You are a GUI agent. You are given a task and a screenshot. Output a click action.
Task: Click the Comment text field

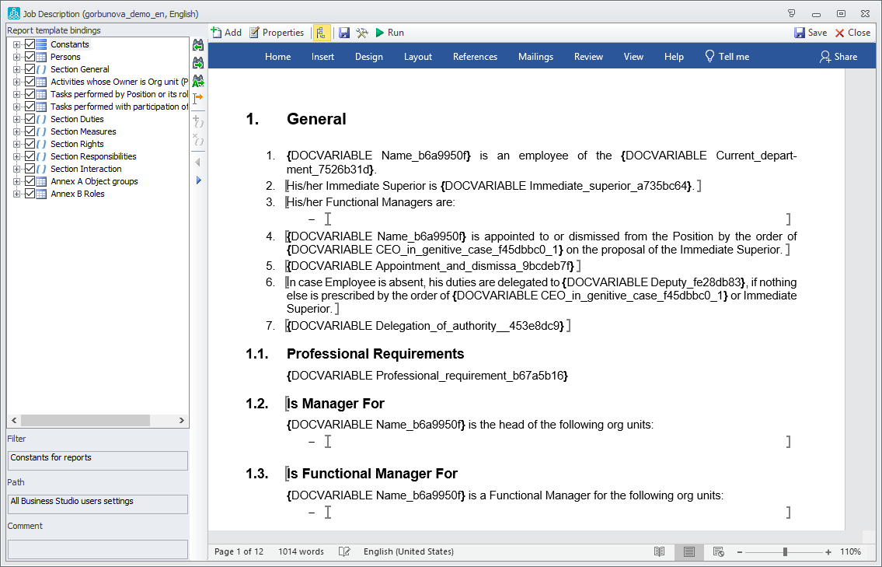[98, 550]
